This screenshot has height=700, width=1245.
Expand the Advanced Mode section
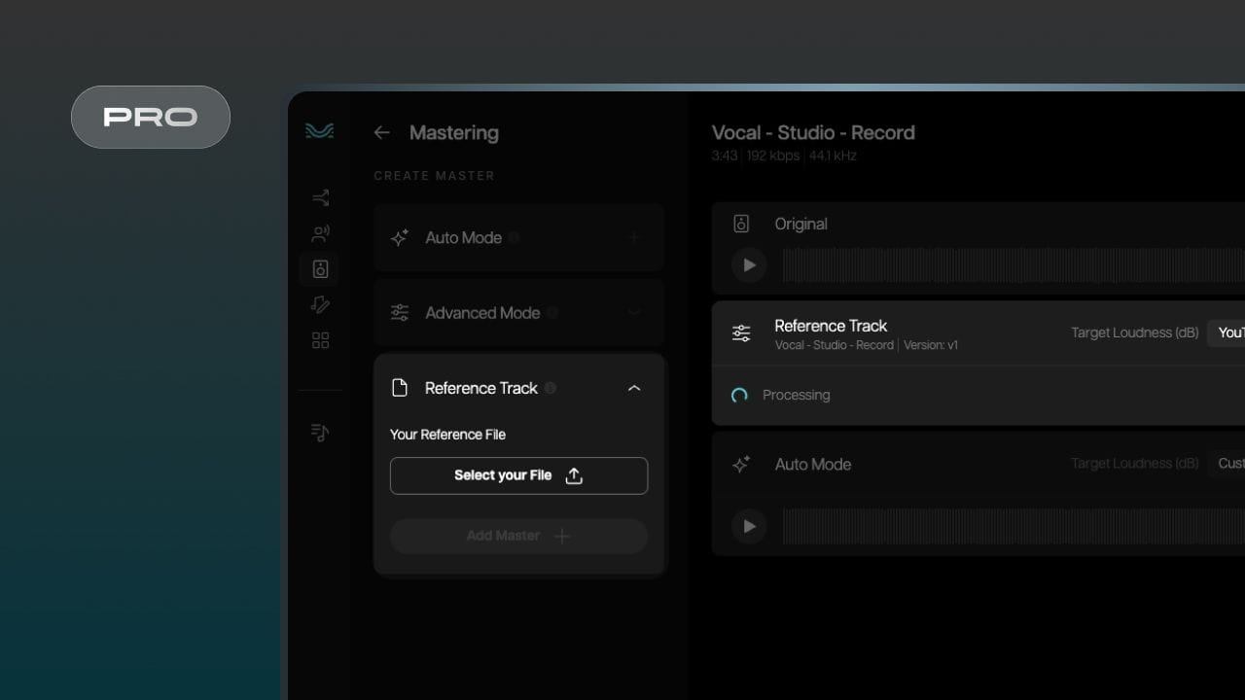634,313
